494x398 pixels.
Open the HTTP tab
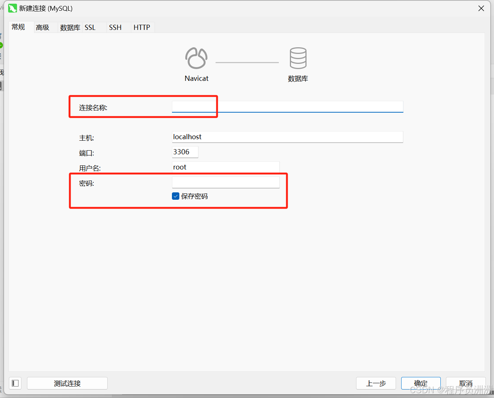point(142,27)
